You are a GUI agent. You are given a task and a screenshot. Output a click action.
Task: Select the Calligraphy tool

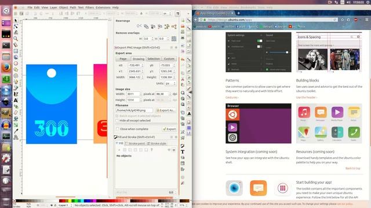point(16,94)
